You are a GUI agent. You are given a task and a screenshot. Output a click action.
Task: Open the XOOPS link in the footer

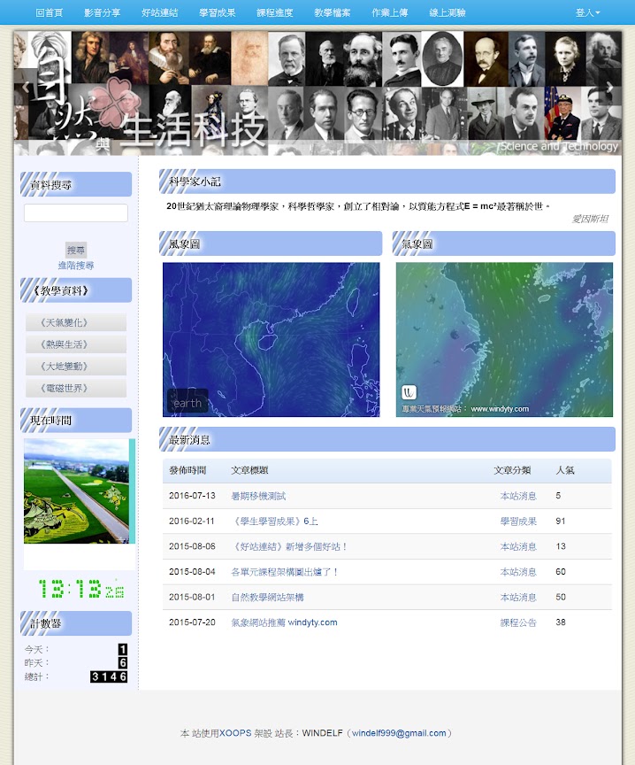point(235,733)
